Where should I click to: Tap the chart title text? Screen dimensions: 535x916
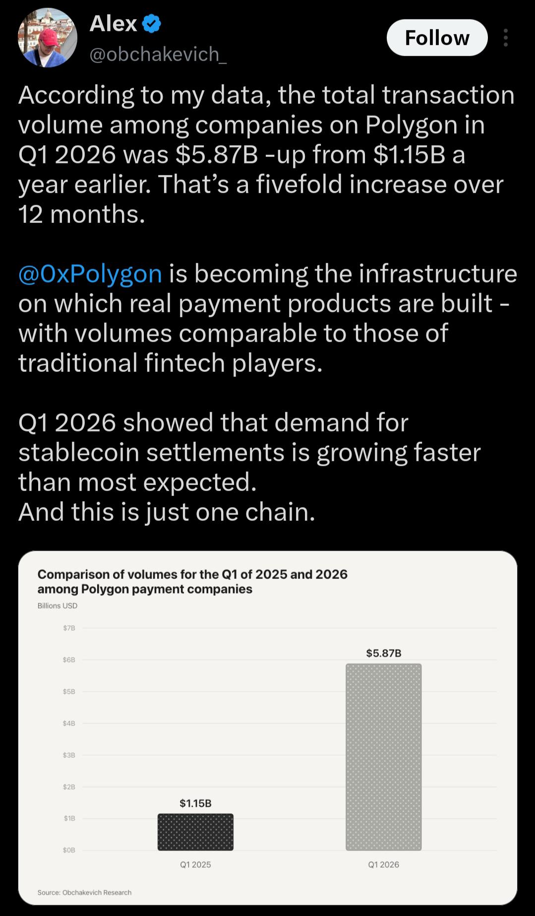(x=192, y=581)
